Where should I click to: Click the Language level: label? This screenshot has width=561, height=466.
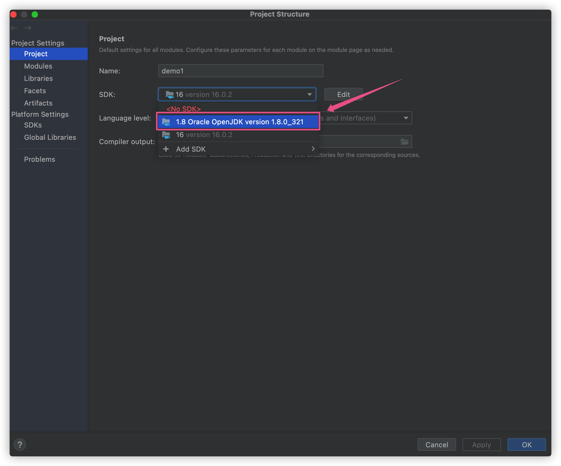pos(125,118)
